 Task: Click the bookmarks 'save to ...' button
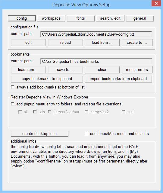click(65, 70)
